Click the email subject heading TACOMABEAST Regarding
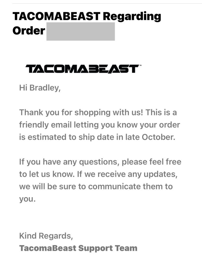 [87, 16]
